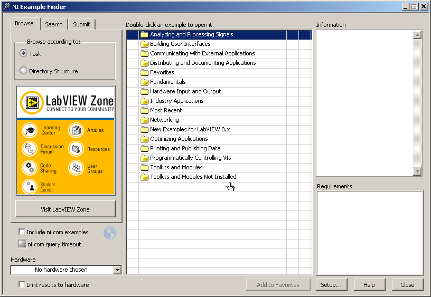
Task: Select the Favorites row text
Action: 162,72
